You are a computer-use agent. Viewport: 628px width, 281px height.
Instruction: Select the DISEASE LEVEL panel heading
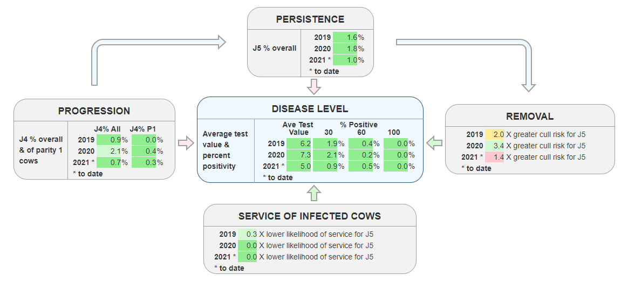pos(310,109)
